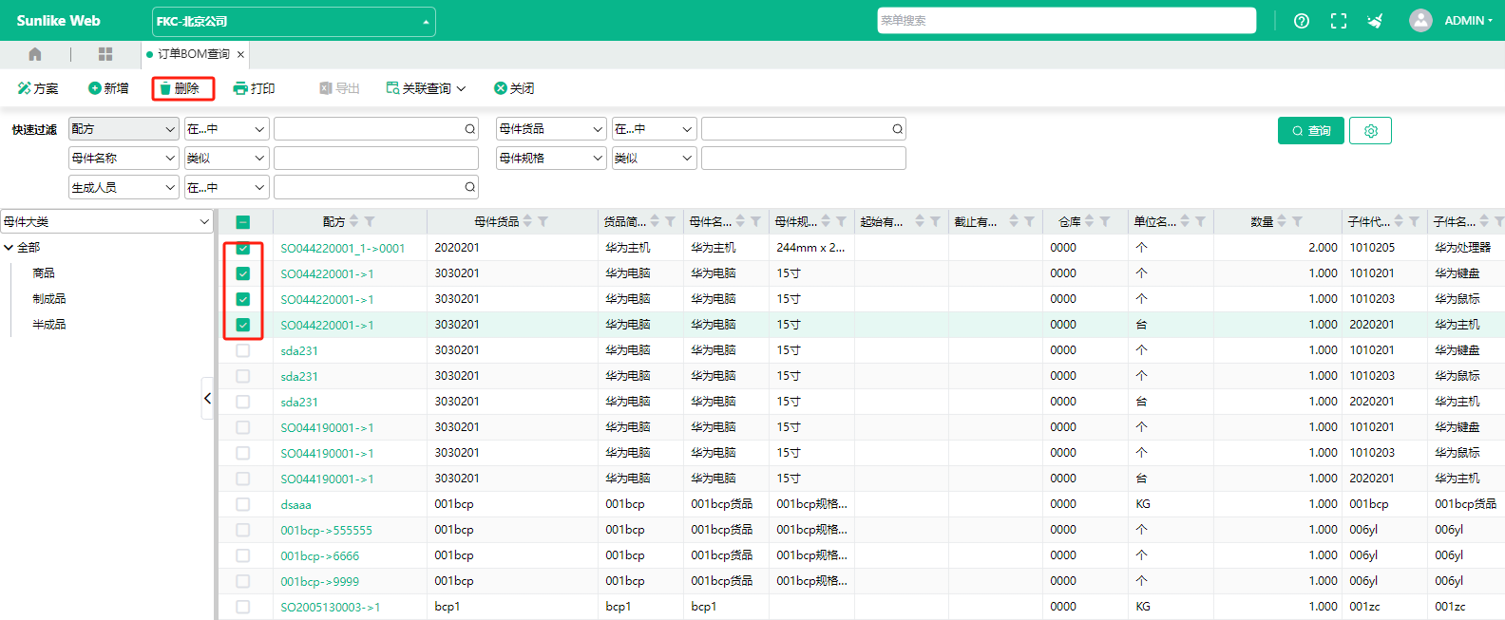Check the SO2005130003->1 row checkbox
Image resolution: width=1505 pixels, height=620 pixels.
point(243,607)
